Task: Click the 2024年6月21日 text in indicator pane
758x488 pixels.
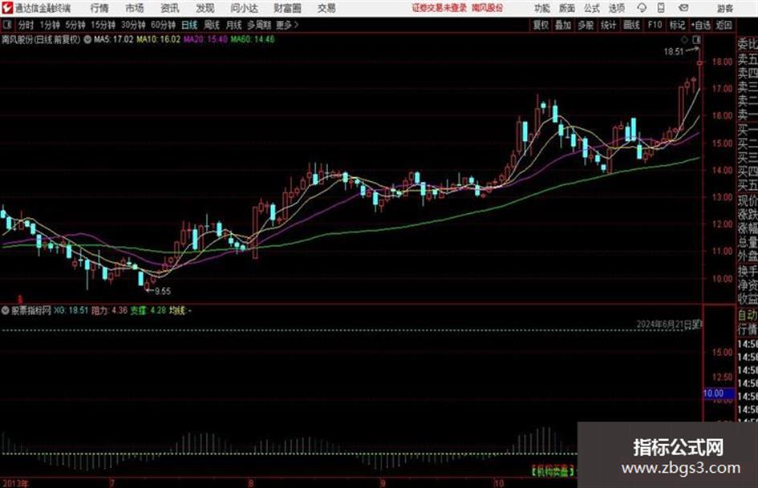Action: [x=669, y=325]
